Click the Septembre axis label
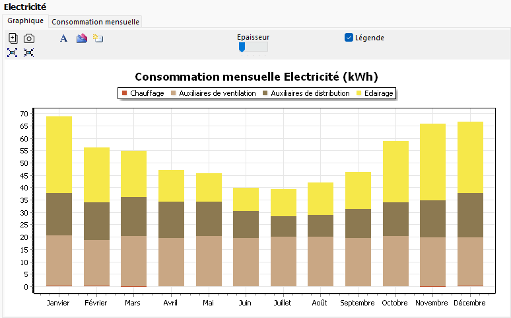This screenshot has height=318, width=511. click(358, 303)
